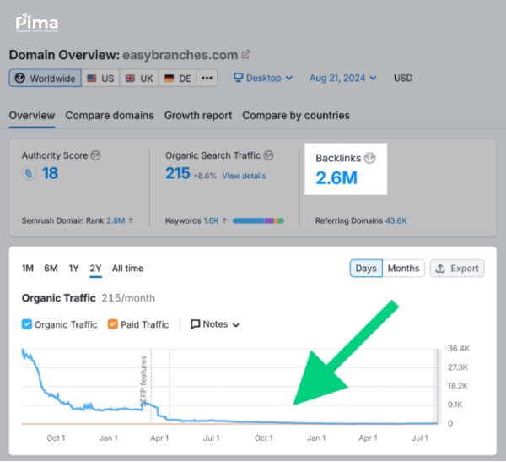Open the Desktop device dropdown
The width and height of the screenshot is (506, 462).
pos(263,79)
